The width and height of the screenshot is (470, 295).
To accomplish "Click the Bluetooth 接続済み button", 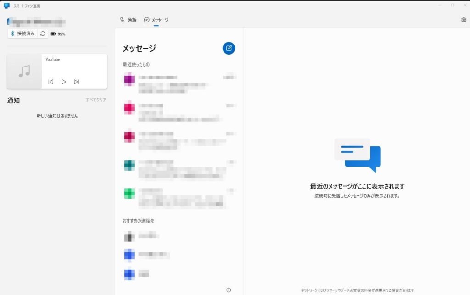I will click(x=23, y=33).
